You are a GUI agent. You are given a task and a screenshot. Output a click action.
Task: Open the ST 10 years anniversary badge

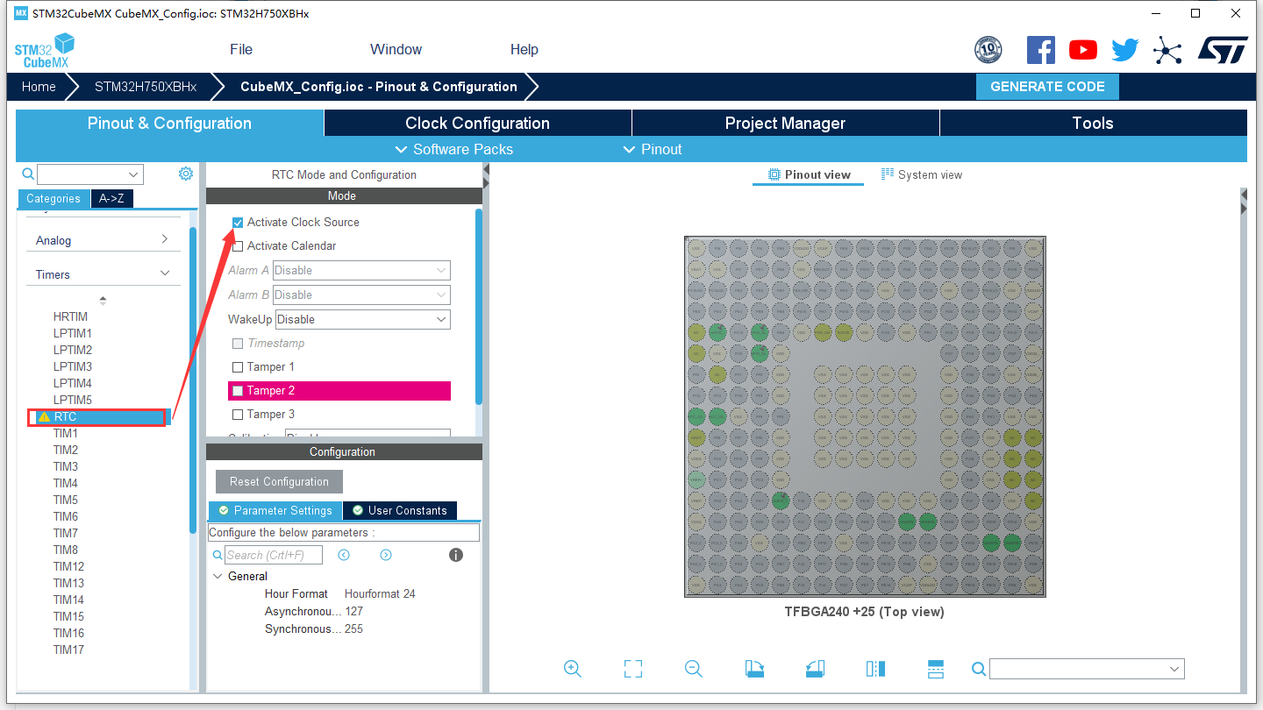(988, 50)
